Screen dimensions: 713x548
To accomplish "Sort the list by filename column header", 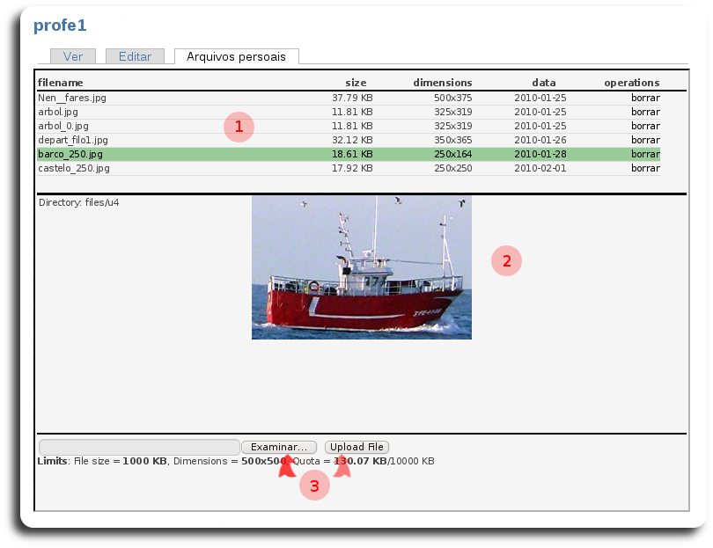I will click(60, 83).
